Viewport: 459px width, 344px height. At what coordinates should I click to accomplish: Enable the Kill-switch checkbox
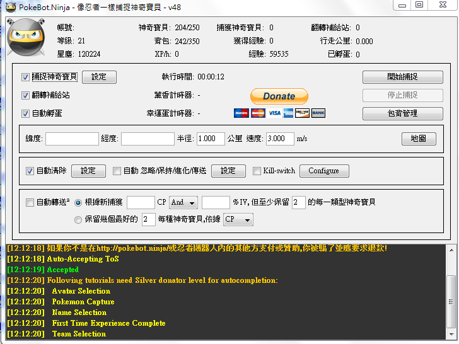point(257,171)
